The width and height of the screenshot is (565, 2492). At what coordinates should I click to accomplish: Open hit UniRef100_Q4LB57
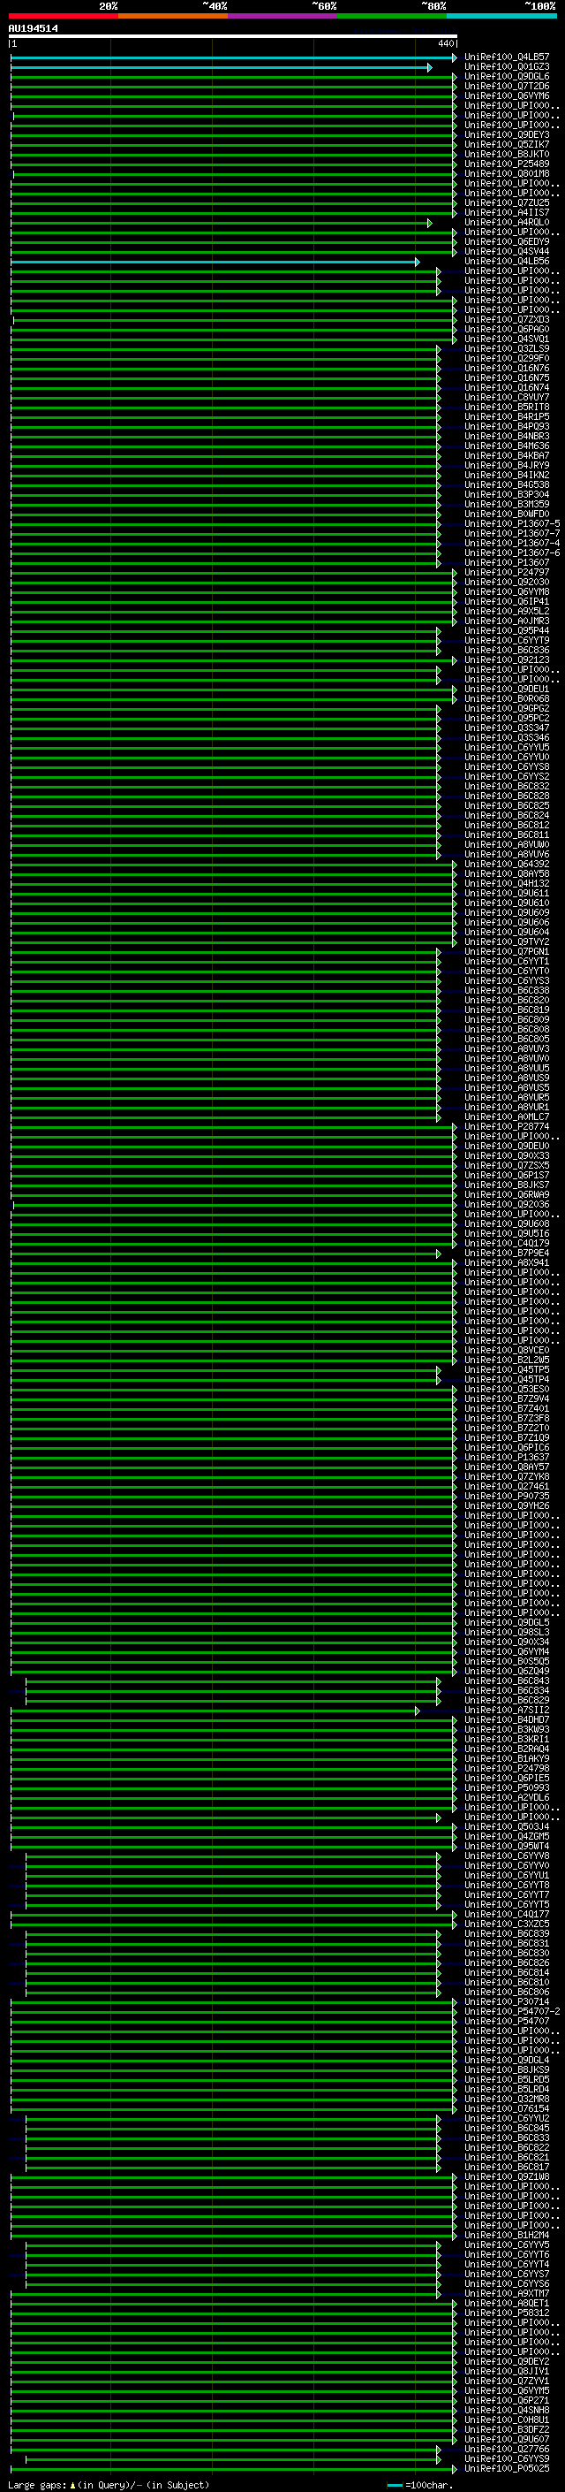(x=507, y=57)
